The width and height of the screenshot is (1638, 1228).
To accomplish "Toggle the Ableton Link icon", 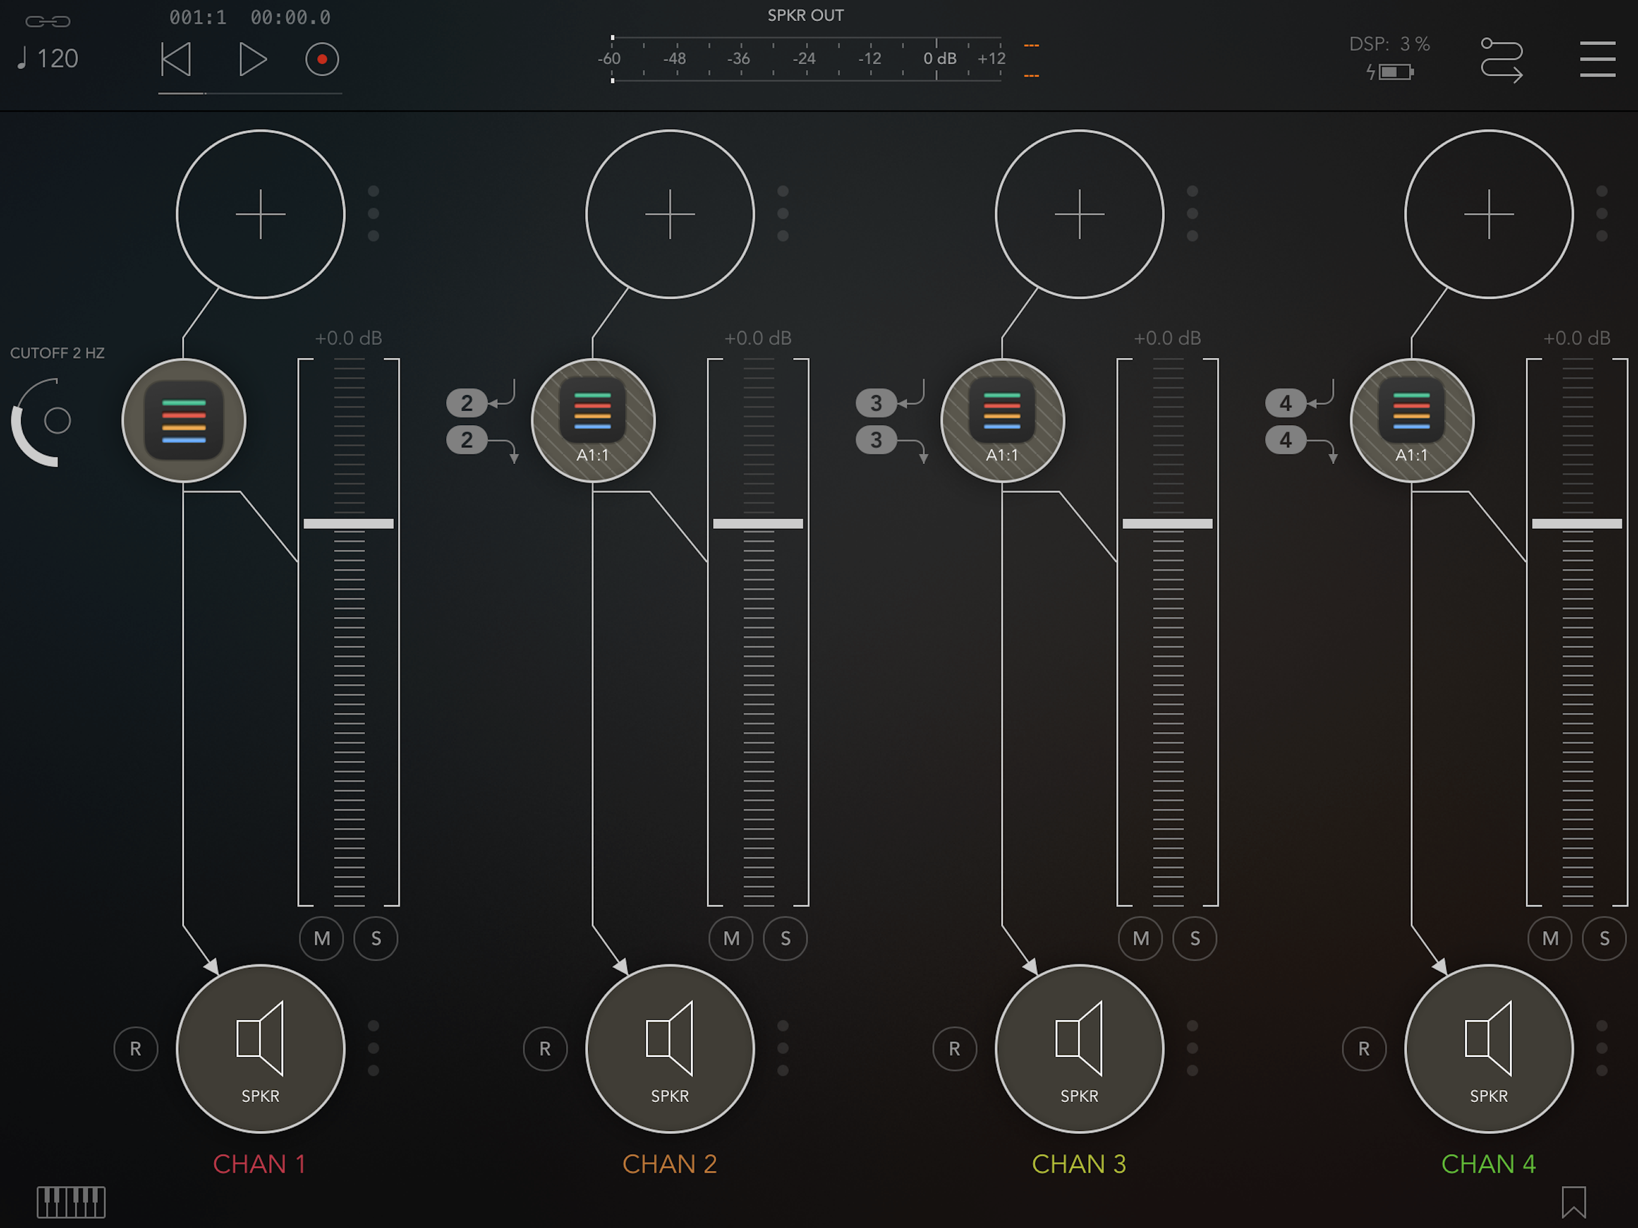I will 48,21.
